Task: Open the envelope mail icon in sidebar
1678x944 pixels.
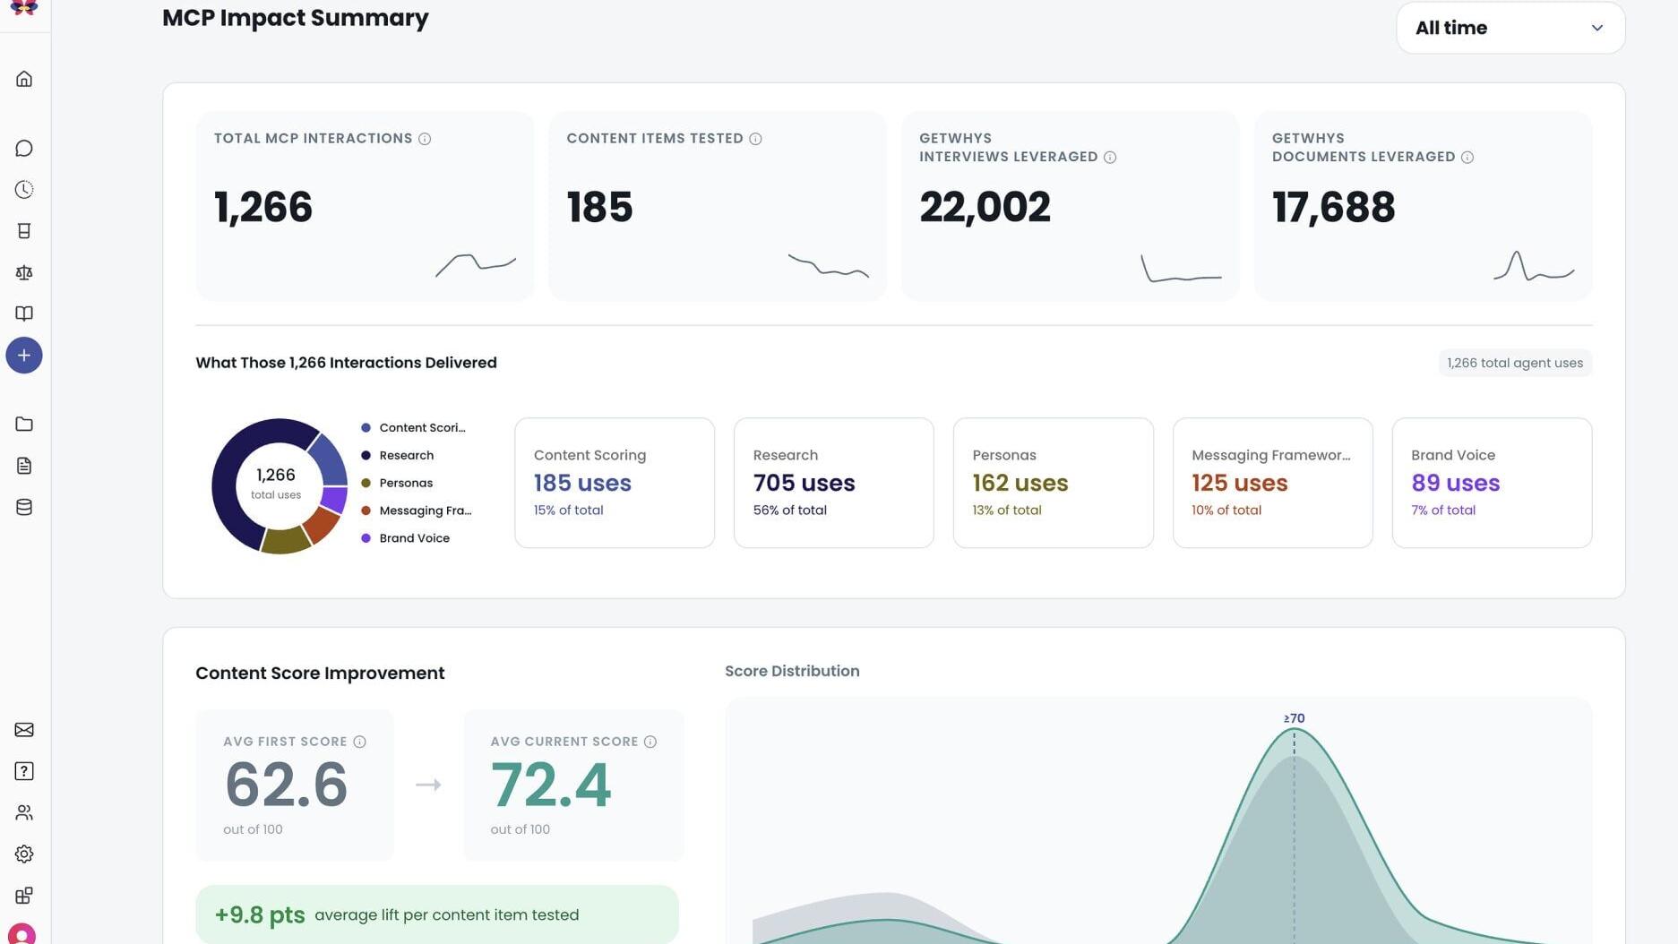Action: (24, 730)
